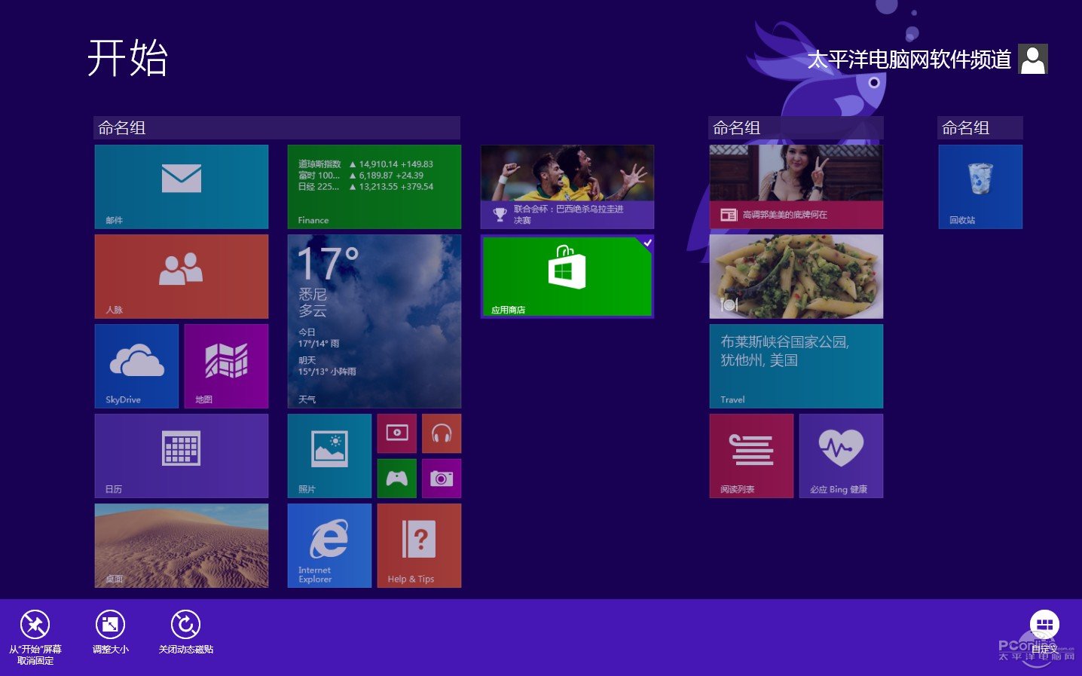The image size is (1082, 676).
Task: Open the Mail (邮件) tile
Action: (181, 187)
